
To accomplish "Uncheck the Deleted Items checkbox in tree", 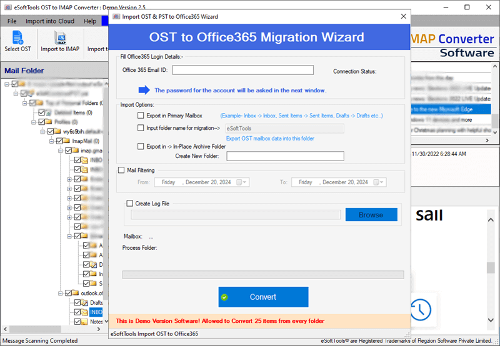I will click(x=41, y=112).
